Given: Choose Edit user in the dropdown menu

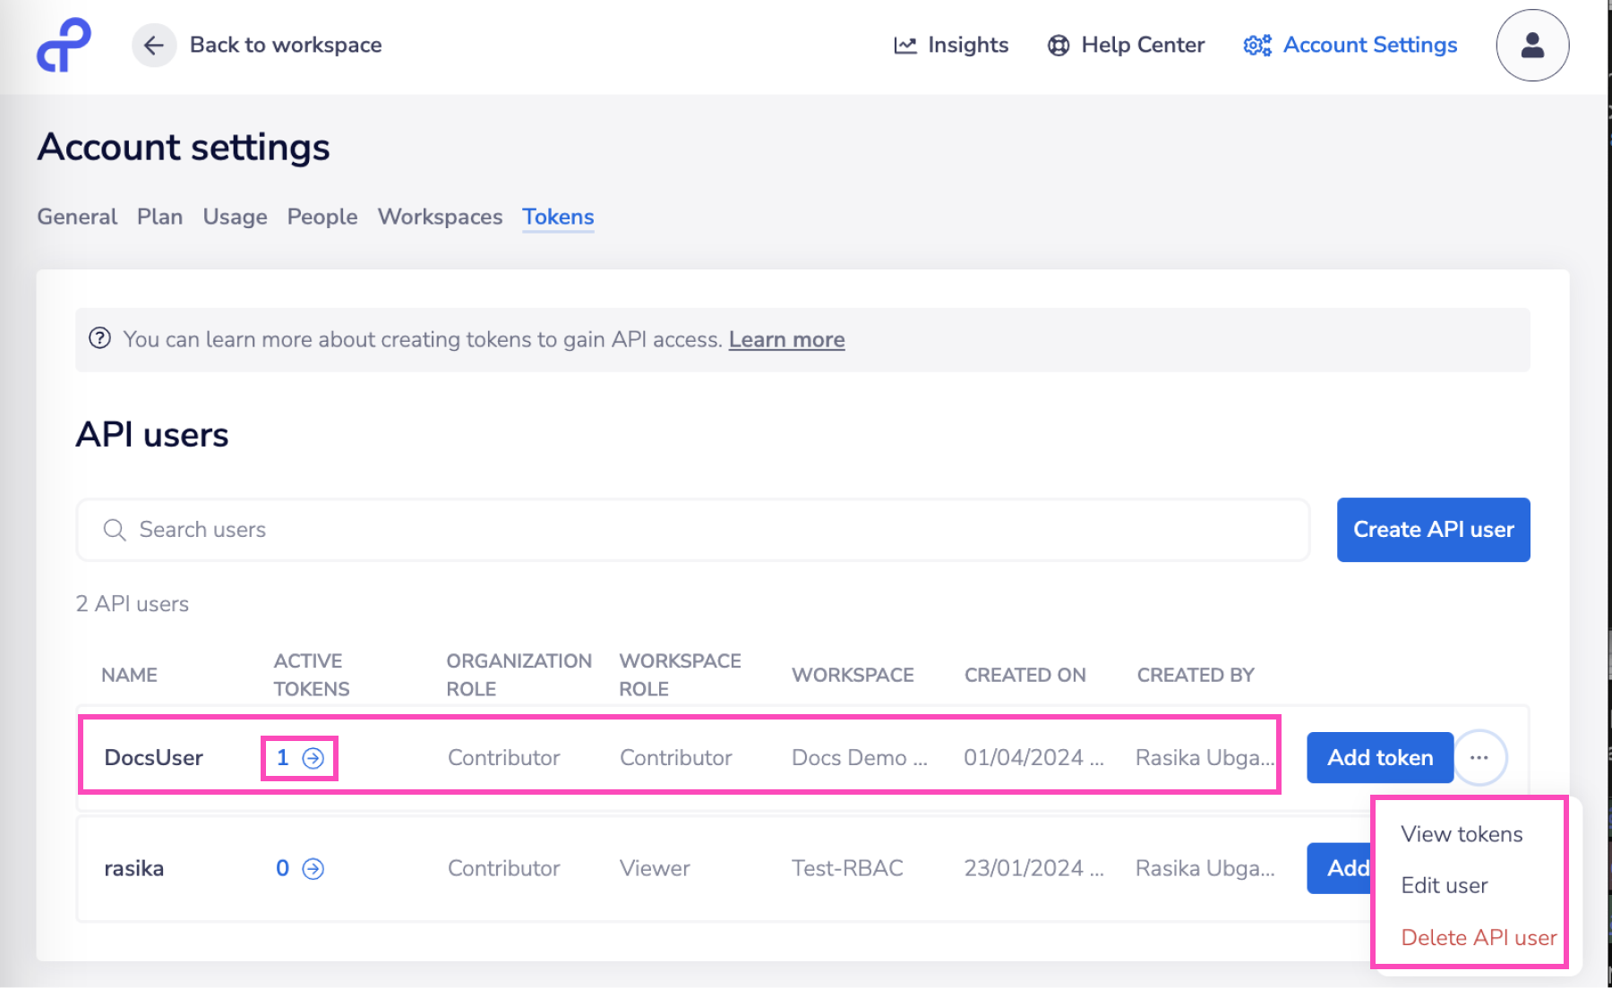Looking at the screenshot, I should pos(1444,885).
